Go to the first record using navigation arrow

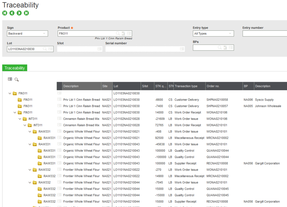pyautogui.click(x=5, y=13)
